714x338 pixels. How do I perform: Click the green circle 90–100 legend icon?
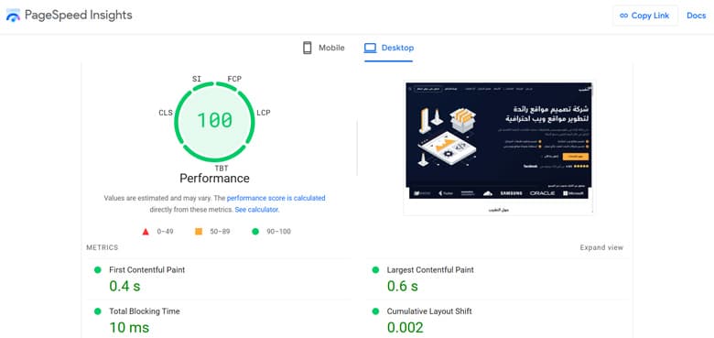[x=255, y=232]
